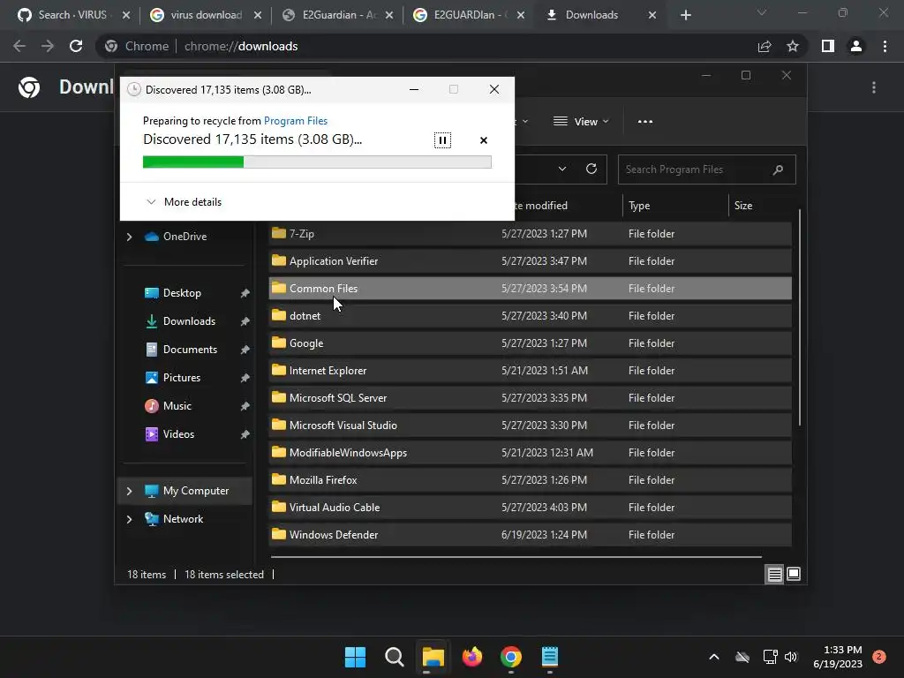Open Chrome profile icon
This screenshot has height=678, width=904.
point(856,46)
